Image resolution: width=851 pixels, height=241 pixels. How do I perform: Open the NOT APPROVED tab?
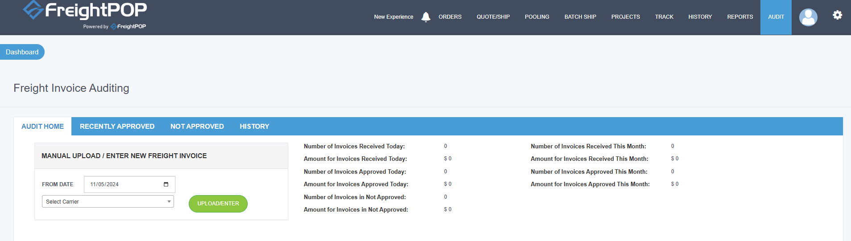coord(197,127)
